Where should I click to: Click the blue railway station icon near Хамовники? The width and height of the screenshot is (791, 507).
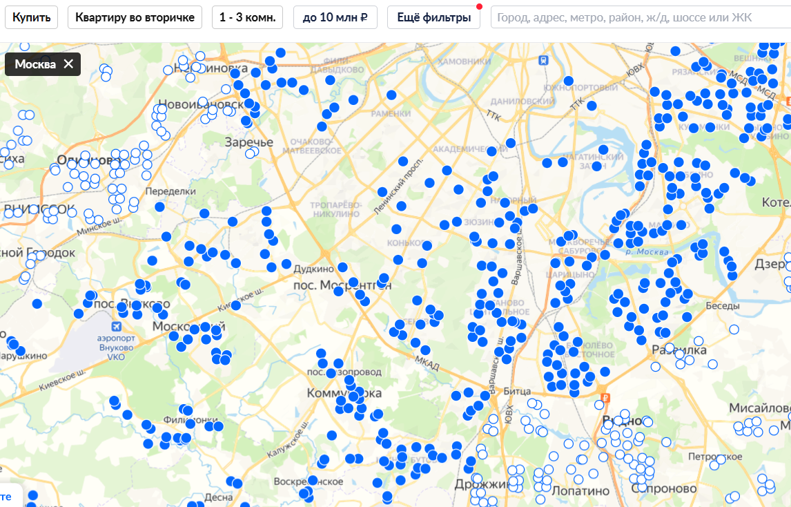click(543, 61)
